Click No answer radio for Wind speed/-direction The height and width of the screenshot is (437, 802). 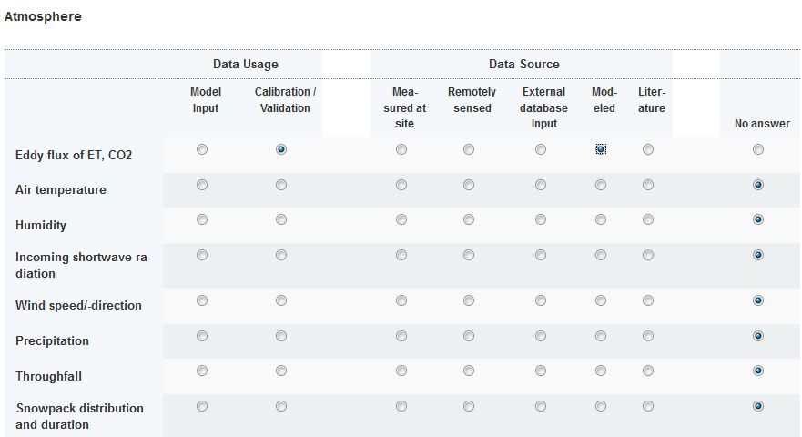coord(758,300)
